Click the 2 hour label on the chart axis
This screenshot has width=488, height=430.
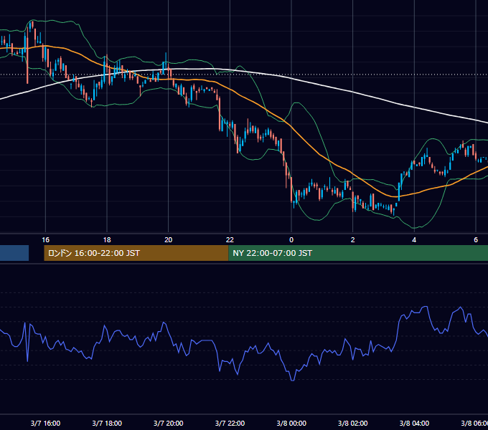point(352,239)
